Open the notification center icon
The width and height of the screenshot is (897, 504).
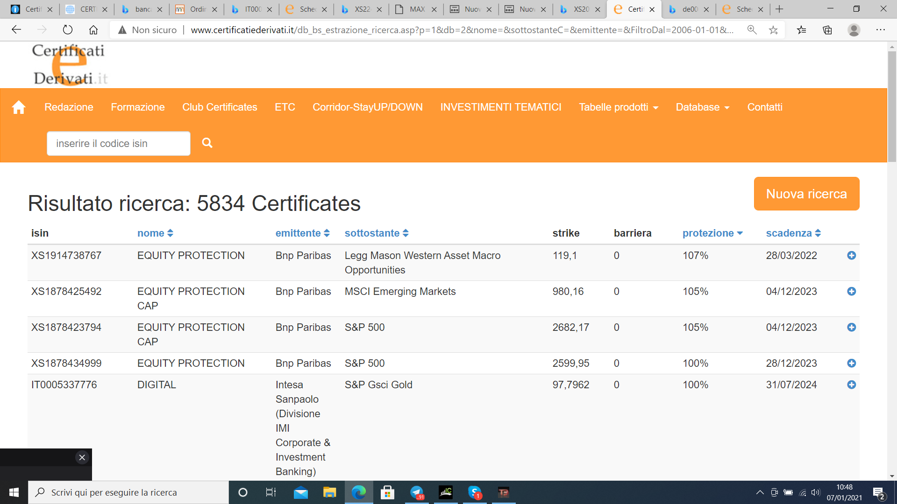(x=879, y=492)
